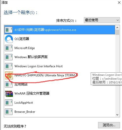122x130 pixels.
Task: Click the Microsoft Edge program icon
Action: point(9,48)
